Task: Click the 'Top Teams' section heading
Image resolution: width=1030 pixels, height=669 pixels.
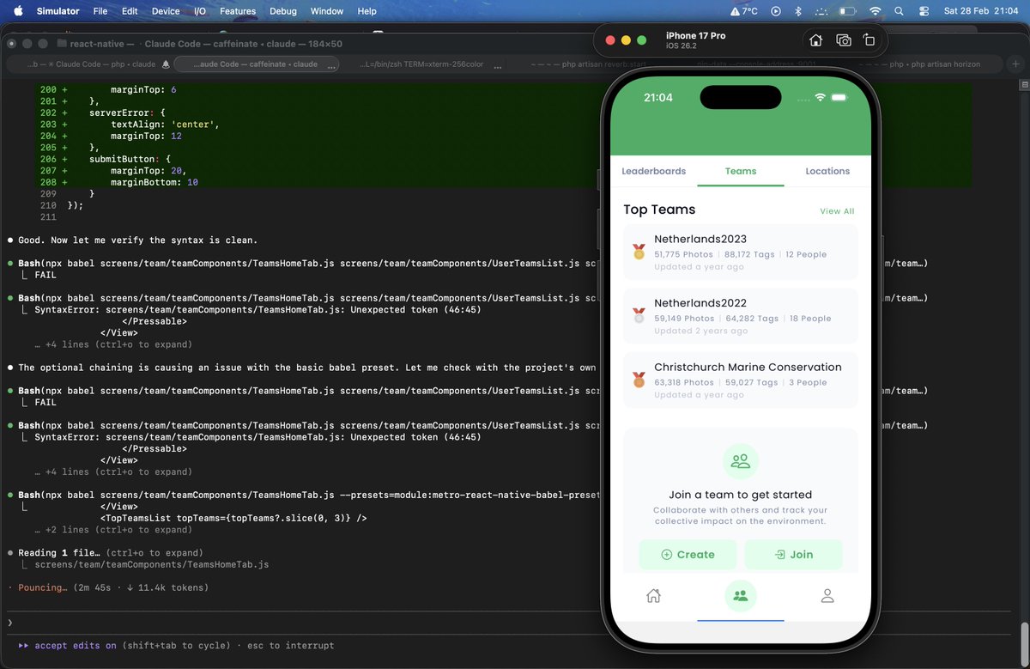Action: click(659, 210)
